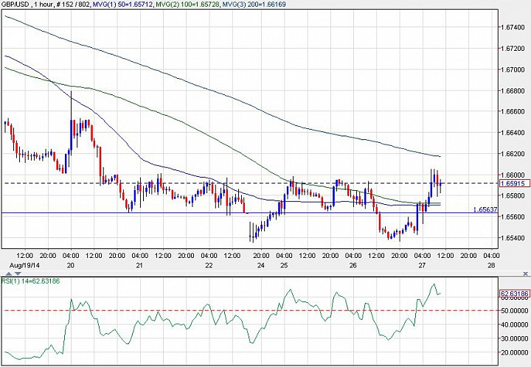The width and height of the screenshot is (531, 367).
Task: Click the RSI(1) 14=62.63186 indicator label
Action: click(x=30, y=281)
